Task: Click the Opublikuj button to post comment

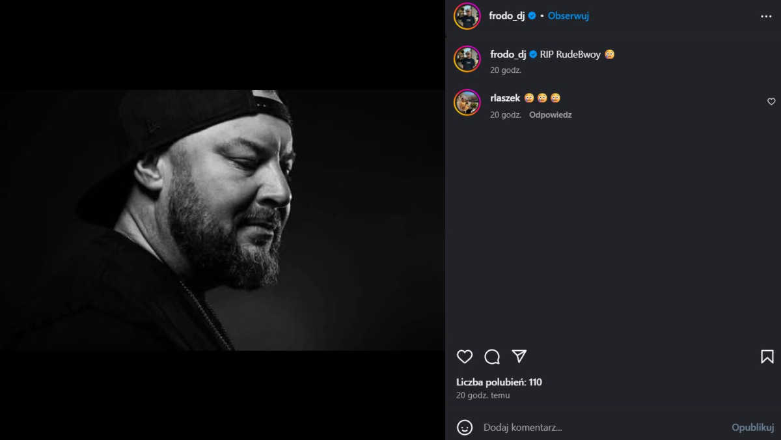Action: 752,427
